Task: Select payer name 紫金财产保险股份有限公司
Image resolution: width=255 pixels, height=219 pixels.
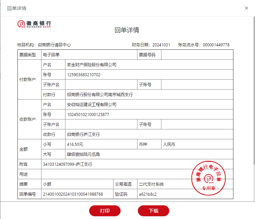Action: click(92, 65)
